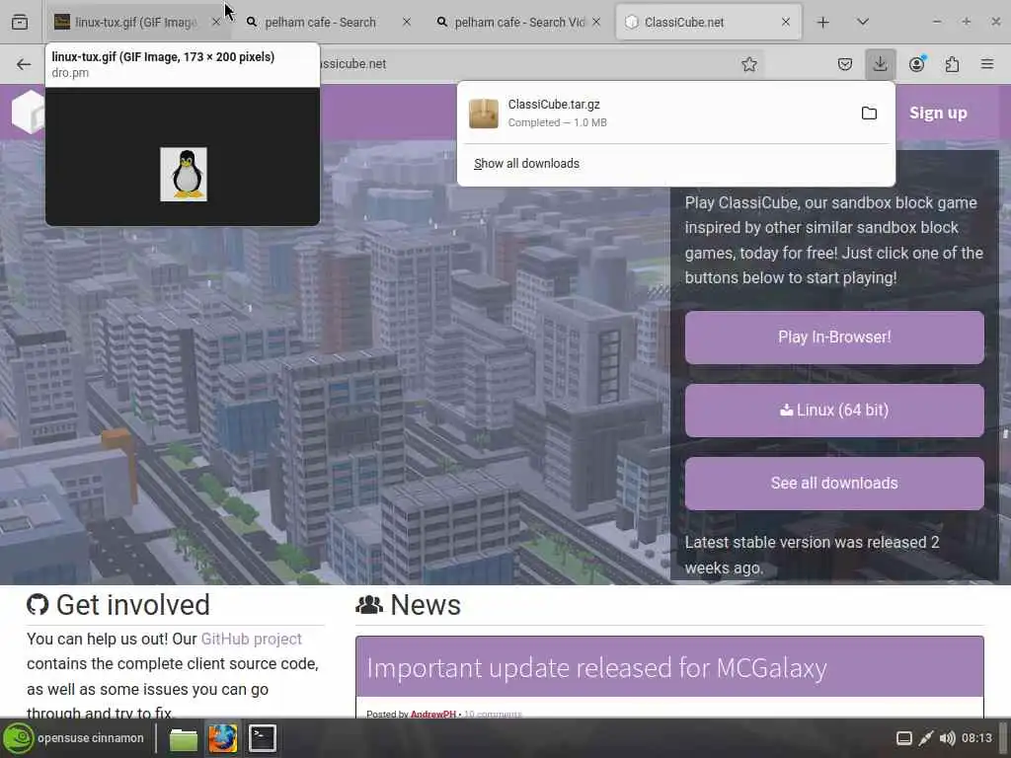
Task: Open the Pocket save icon
Action: point(845,64)
